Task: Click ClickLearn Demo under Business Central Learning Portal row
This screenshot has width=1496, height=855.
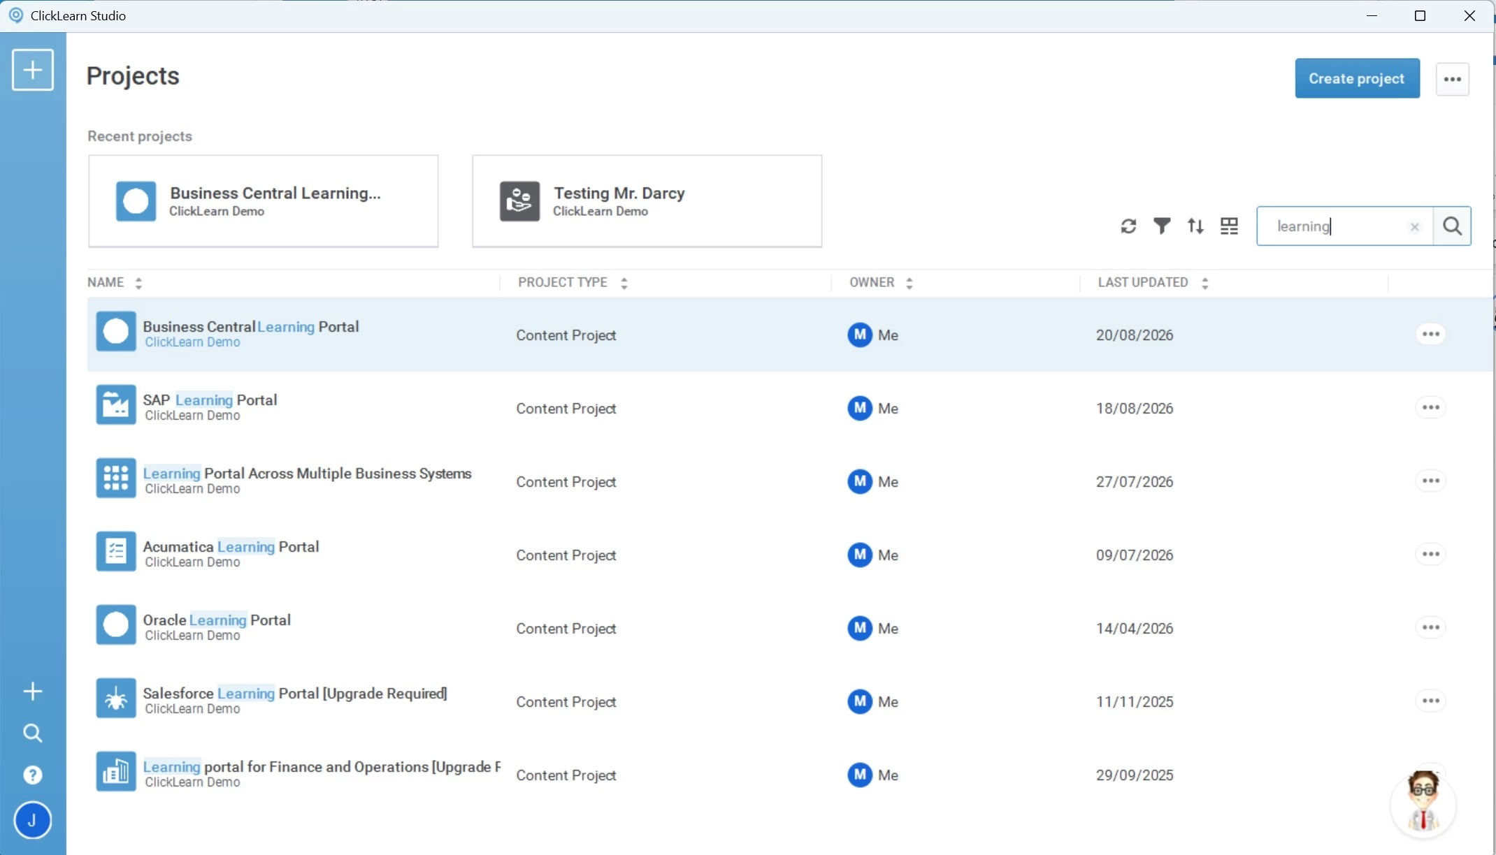Action: 192,342
